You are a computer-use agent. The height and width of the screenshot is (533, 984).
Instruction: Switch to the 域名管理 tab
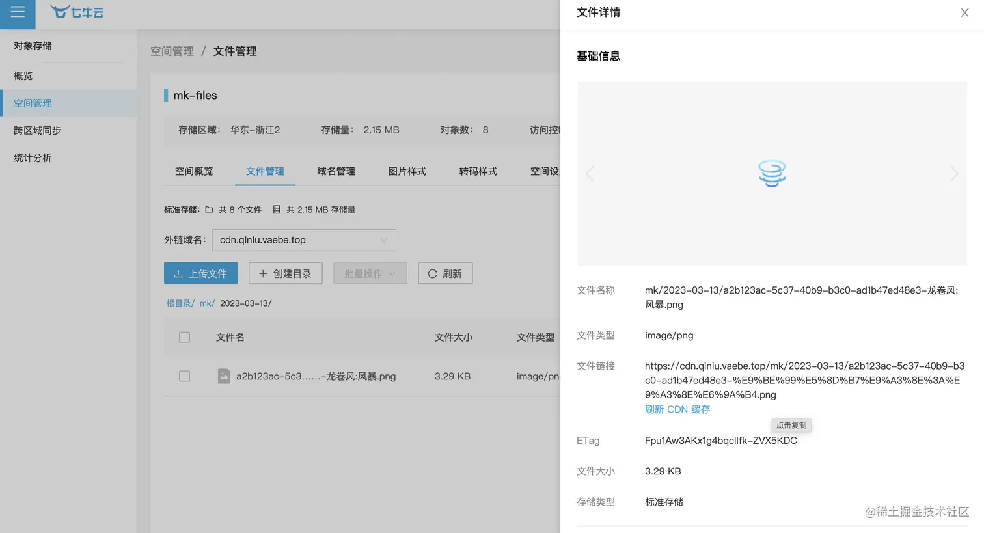click(x=336, y=171)
